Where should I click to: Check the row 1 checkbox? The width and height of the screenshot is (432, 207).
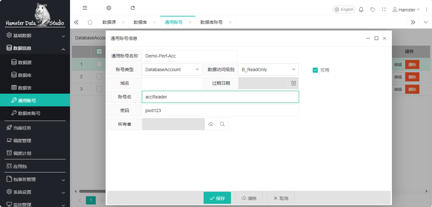(99, 64)
